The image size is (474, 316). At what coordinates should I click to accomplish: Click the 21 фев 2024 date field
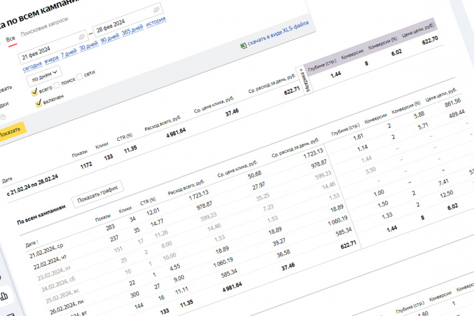[53, 48]
